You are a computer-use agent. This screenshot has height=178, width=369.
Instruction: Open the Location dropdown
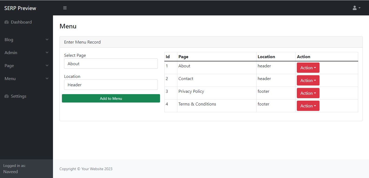point(111,85)
